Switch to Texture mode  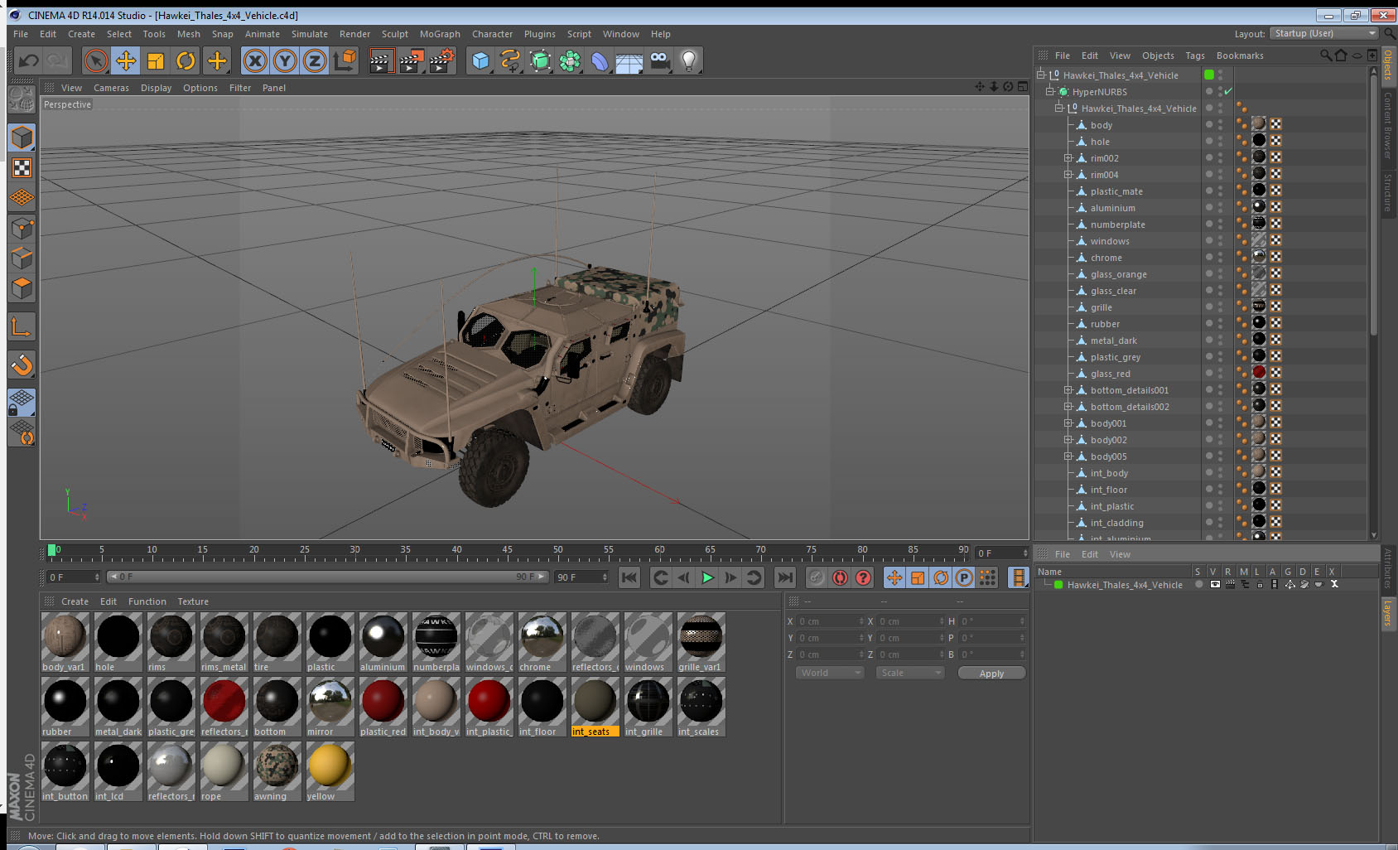[22, 167]
